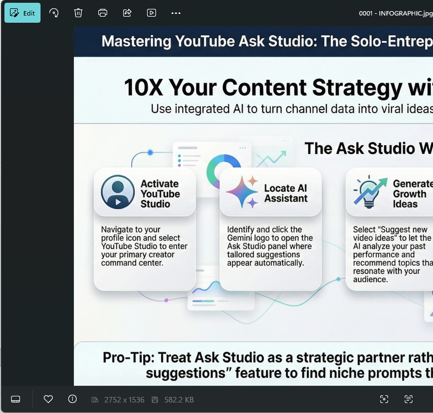Open the Share icon in the toolbar

127,13
